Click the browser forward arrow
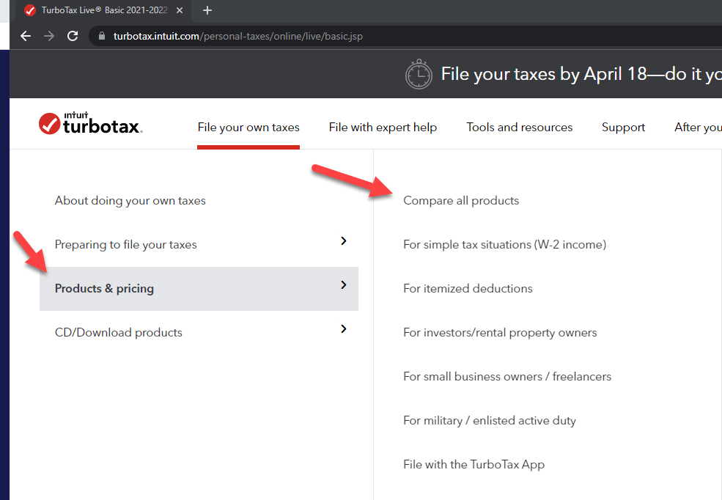722x500 pixels. pyautogui.click(x=49, y=36)
